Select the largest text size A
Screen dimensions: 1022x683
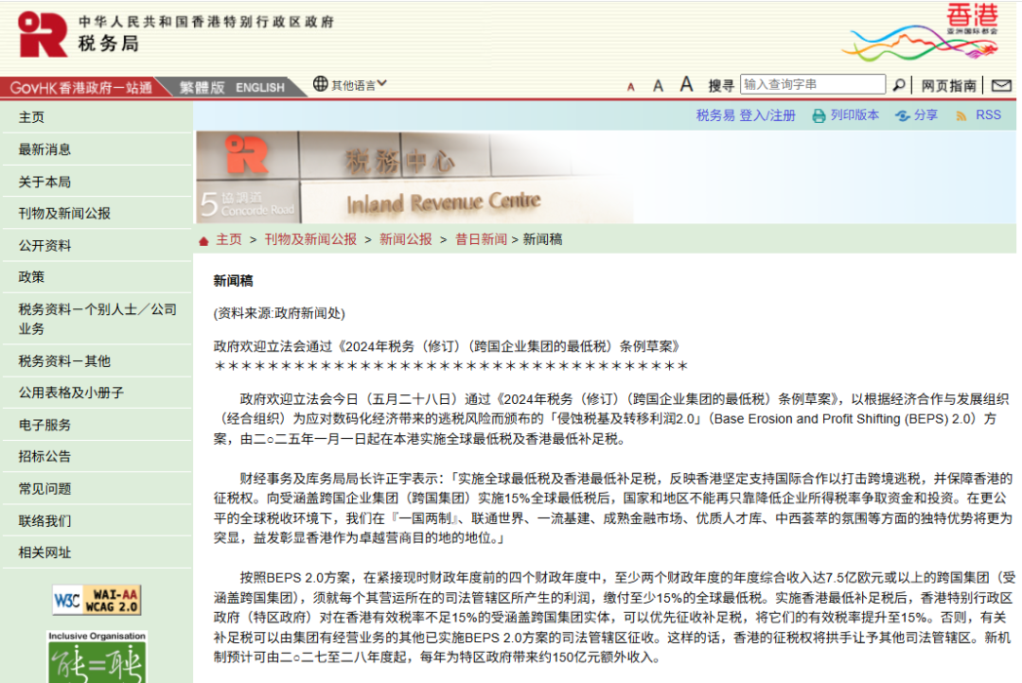(686, 84)
